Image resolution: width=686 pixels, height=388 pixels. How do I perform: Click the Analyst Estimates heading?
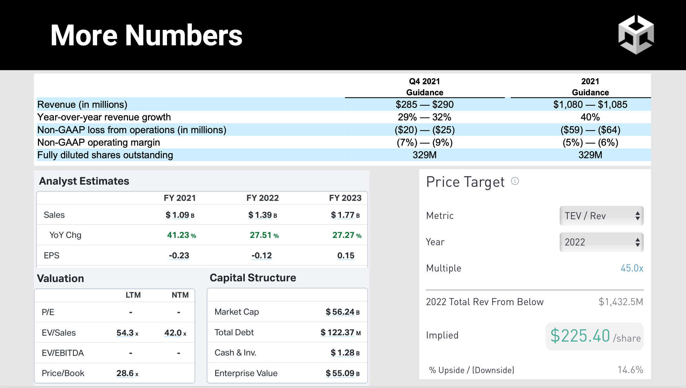tap(84, 181)
